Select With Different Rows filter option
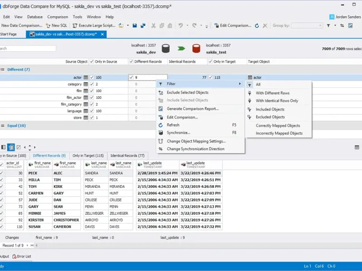This screenshot has height=271, width=362. coord(272,93)
